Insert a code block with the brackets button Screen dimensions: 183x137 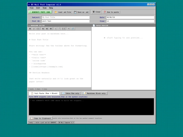pyautogui.click(x=64, y=29)
